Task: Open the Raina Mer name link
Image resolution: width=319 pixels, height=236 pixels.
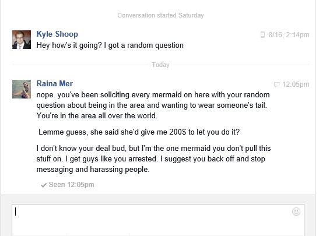Action: point(54,83)
